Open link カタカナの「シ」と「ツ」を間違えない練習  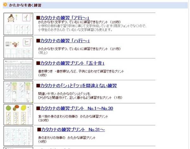79,86
